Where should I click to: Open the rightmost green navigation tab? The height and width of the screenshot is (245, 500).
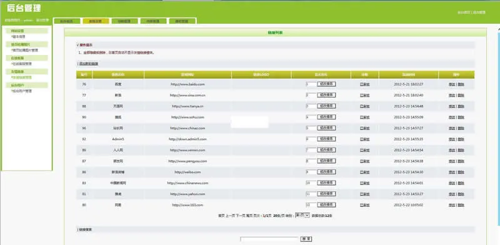pos(182,21)
